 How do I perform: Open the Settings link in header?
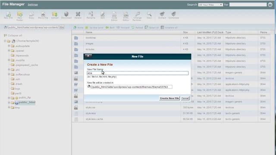click(33, 5)
